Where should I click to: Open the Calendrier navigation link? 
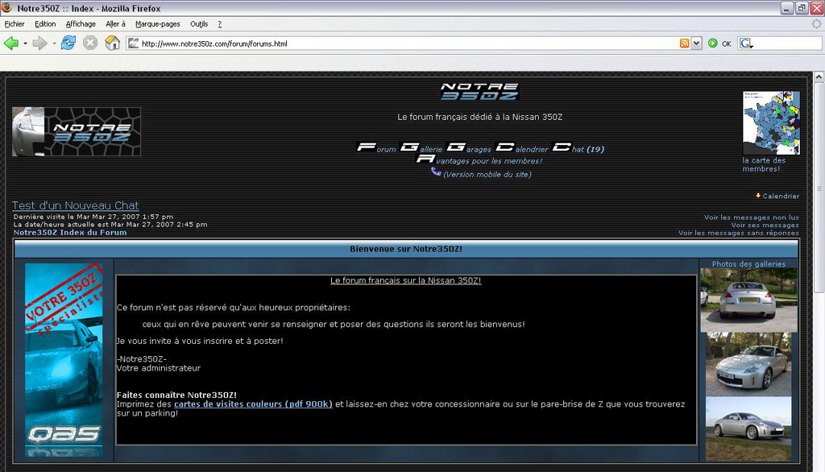(x=522, y=148)
